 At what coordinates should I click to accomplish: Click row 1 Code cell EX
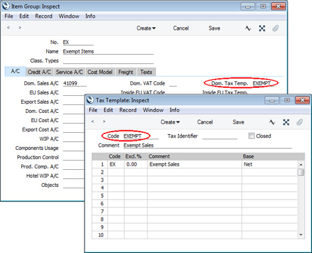(x=116, y=164)
